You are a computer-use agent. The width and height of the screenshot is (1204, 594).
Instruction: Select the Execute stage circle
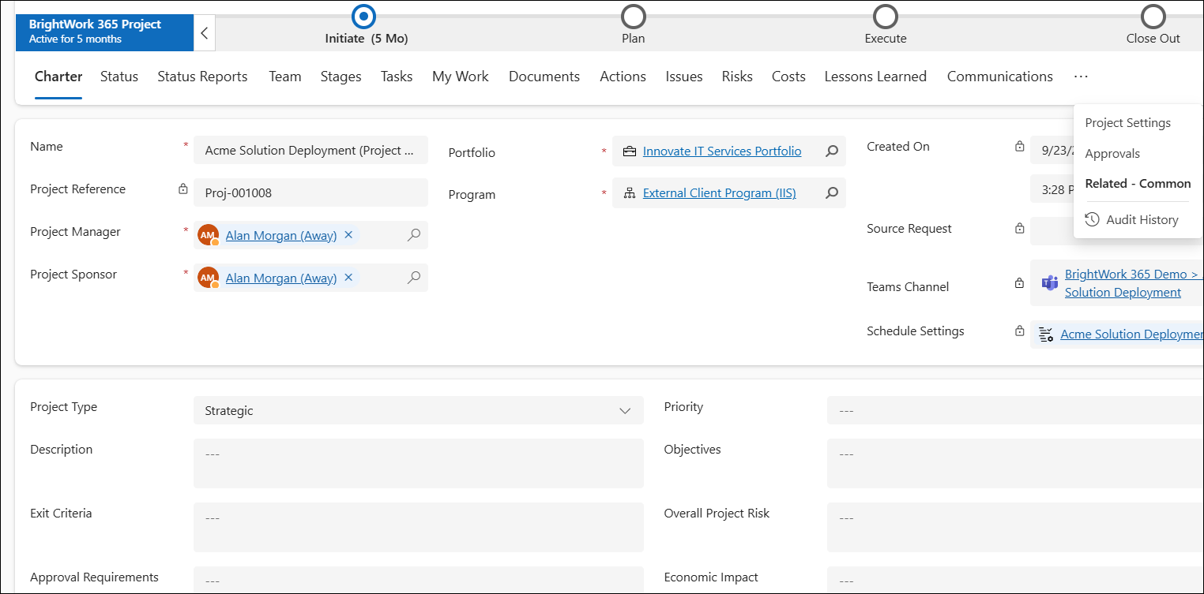pyautogui.click(x=886, y=16)
